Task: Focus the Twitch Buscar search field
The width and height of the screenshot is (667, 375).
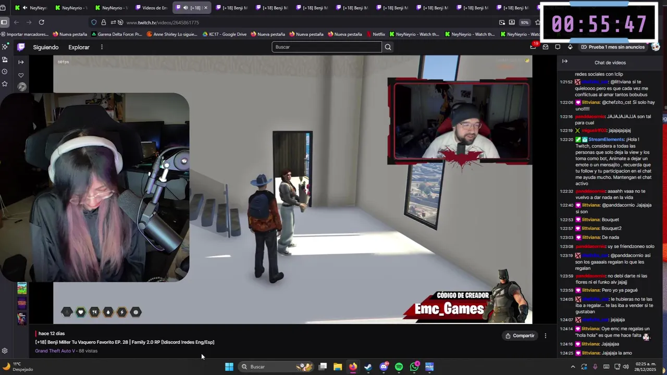Action: pos(327,47)
